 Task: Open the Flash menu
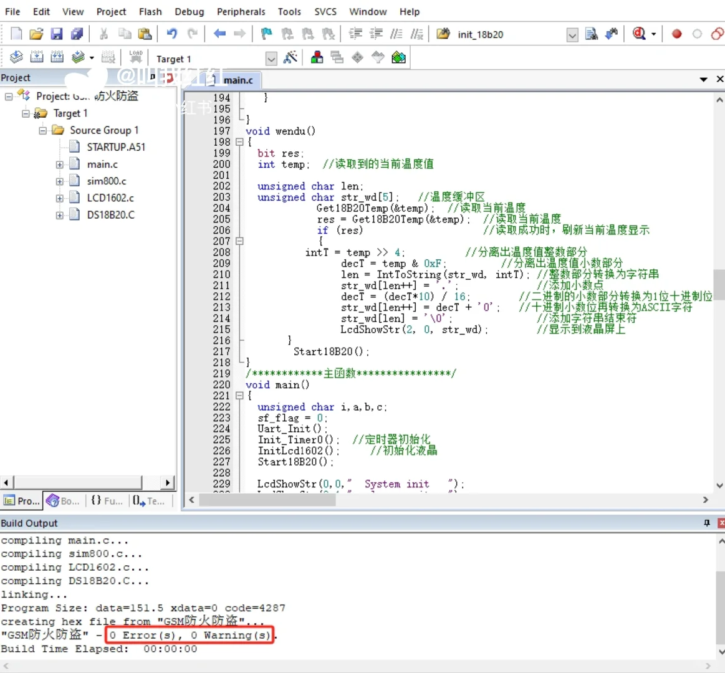150,12
